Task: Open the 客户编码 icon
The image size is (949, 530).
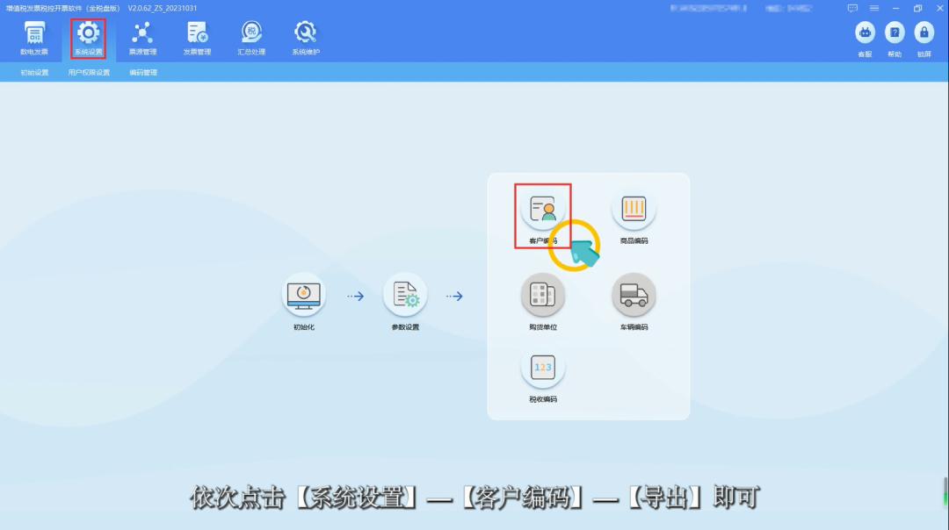Action: 543,209
